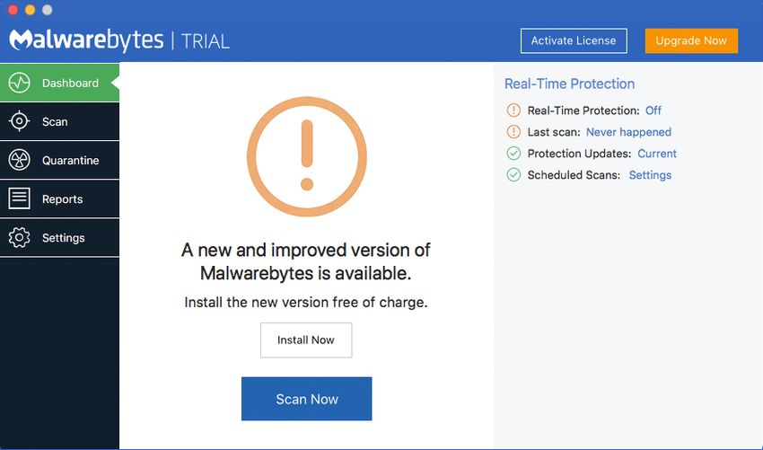Launch a scan with Scan Now
763x450 pixels.
[x=307, y=399]
